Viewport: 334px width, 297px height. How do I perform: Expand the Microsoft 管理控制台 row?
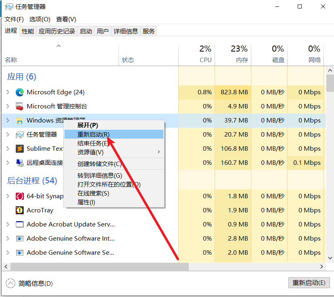[x=8, y=106]
